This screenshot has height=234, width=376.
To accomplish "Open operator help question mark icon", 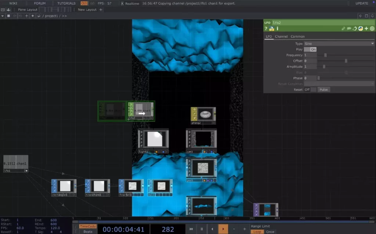I will click(266, 29).
